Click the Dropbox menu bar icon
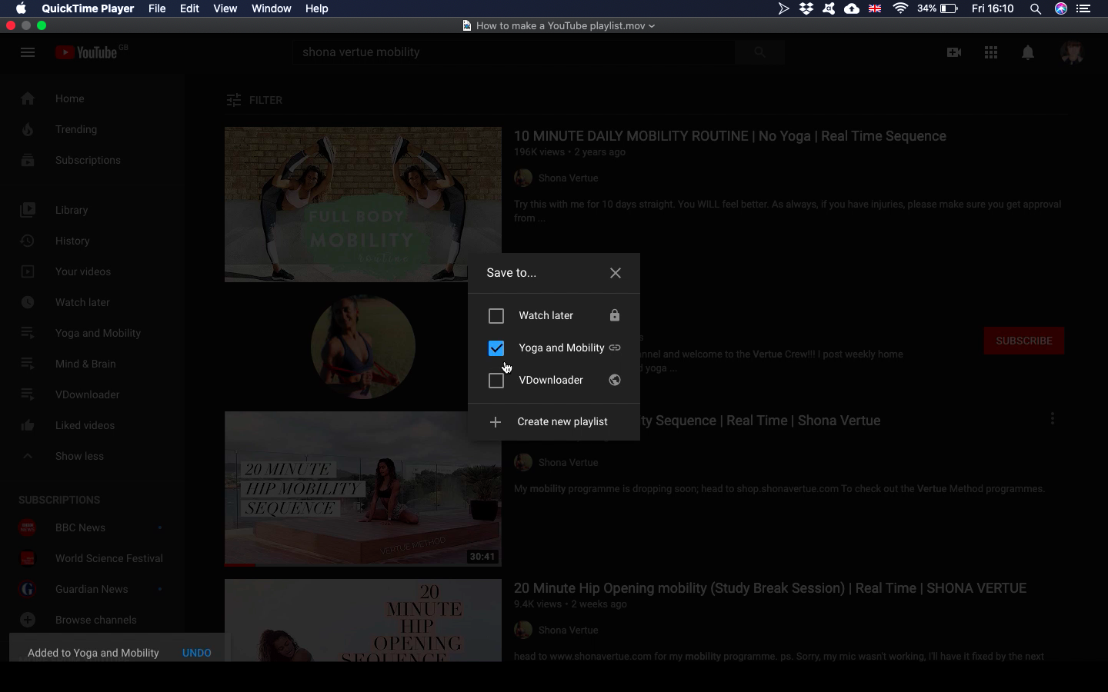 [806, 8]
